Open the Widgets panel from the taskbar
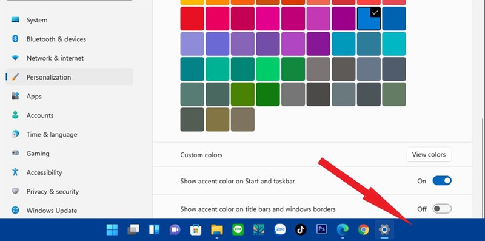This screenshot has height=241, width=485. click(154, 229)
